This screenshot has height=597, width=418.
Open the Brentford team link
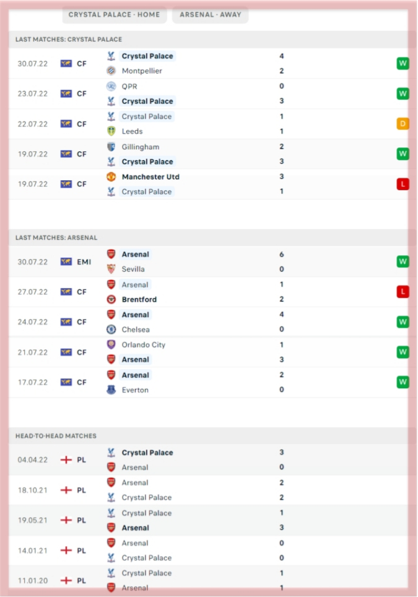pyautogui.click(x=139, y=300)
